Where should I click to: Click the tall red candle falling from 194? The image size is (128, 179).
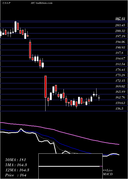pos(30,50)
